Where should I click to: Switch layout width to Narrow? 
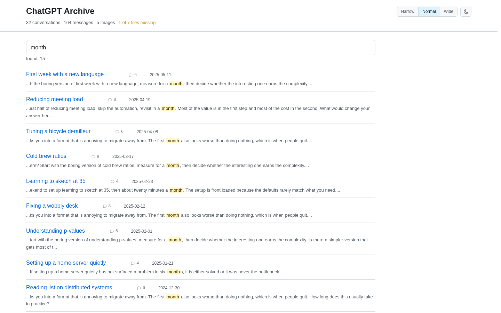pyautogui.click(x=407, y=11)
